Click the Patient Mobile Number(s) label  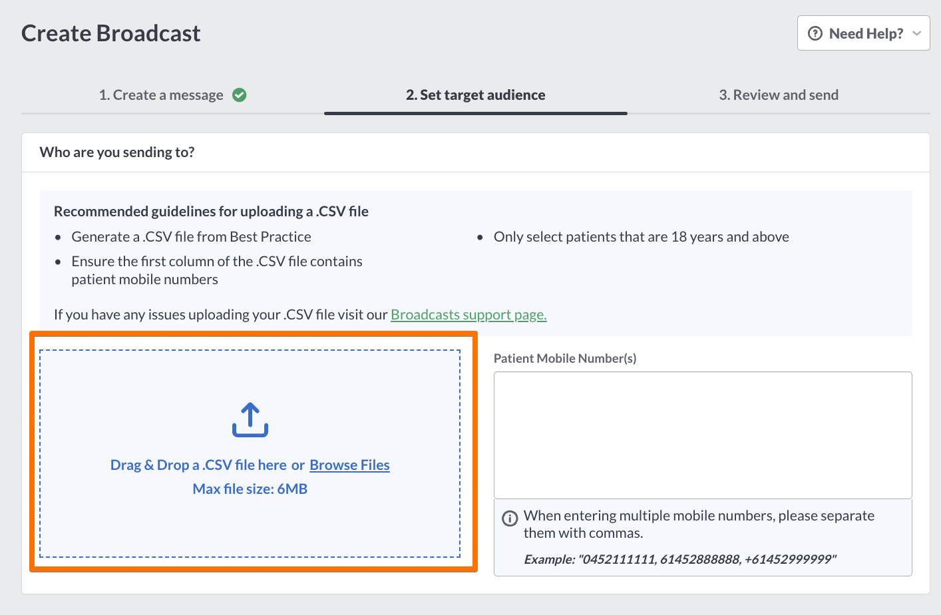pyautogui.click(x=565, y=358)
